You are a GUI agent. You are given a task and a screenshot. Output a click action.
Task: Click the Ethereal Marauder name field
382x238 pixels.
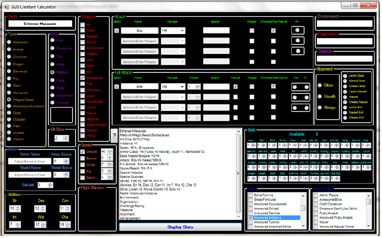[x=41, y=23]
